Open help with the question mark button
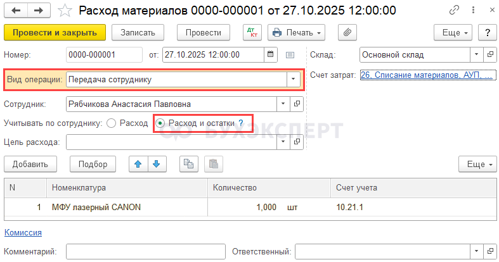 pyautogui.click(x=487, y=32)
